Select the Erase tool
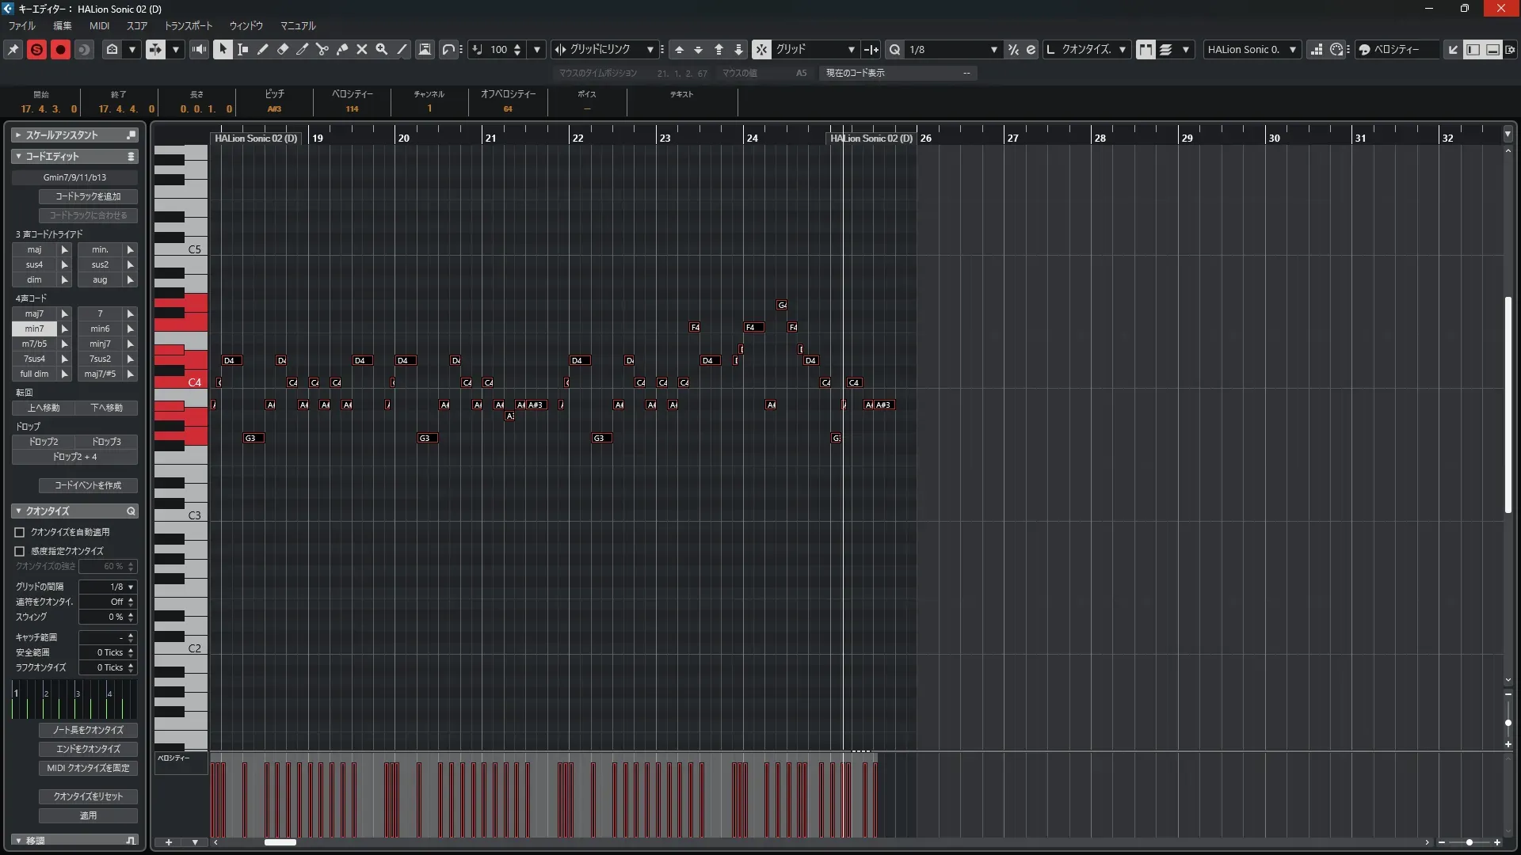Image resolution: width=1521 pixels, height=855 pixels. (283, 49)
